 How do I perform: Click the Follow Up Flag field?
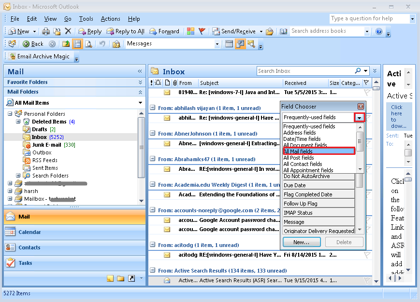click(x=319, y=204)
